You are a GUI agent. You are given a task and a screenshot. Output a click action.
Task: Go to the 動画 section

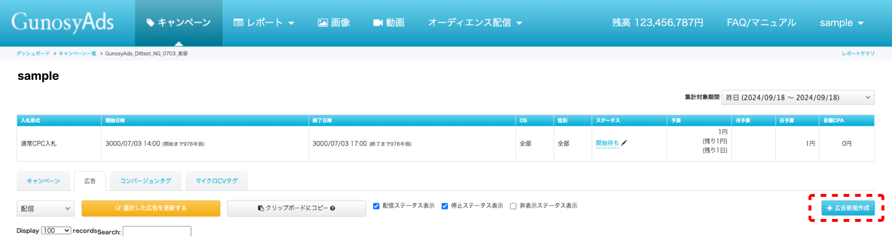[388, 23]
